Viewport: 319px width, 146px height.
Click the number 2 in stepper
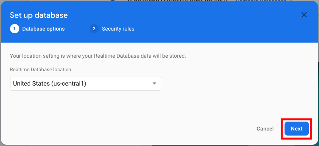94,29
